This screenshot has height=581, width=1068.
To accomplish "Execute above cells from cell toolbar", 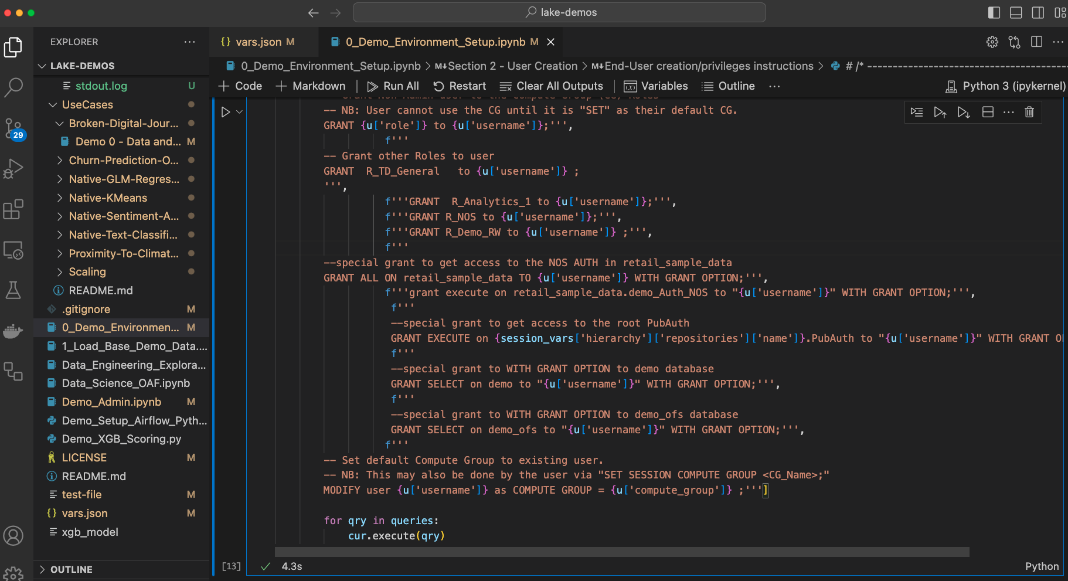I will coord(940,112).
